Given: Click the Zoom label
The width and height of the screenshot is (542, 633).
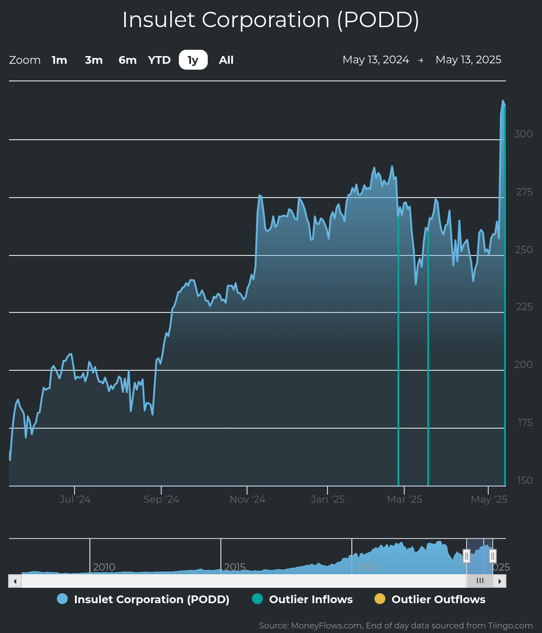Looking at the screenshot, I should [25, 60].
